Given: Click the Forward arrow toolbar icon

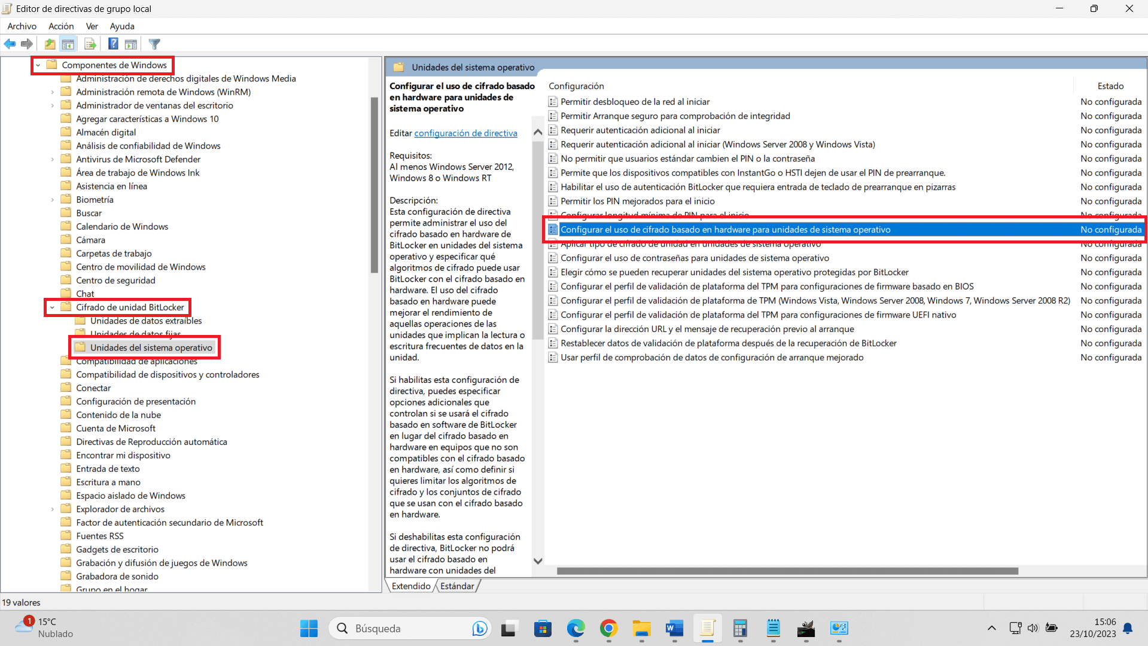Looking at the screenshot, I should click(x=27, y=44).
